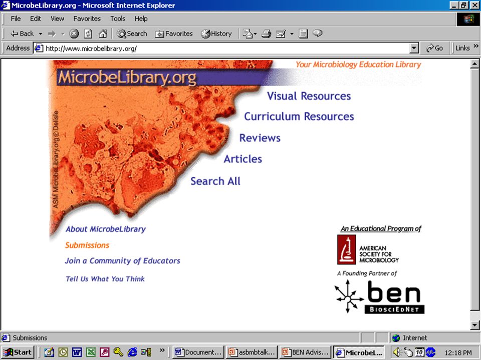Expand the Edit button dropdown arrow
Viewport: 481px width, 360px height.
292,33
